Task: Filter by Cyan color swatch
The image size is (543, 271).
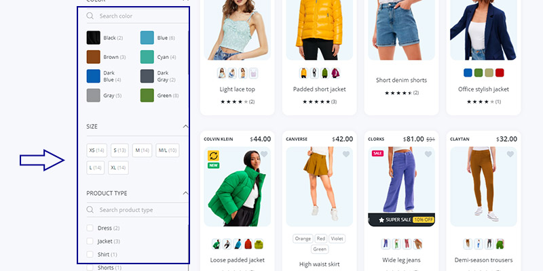Action: tap(147, 57)
